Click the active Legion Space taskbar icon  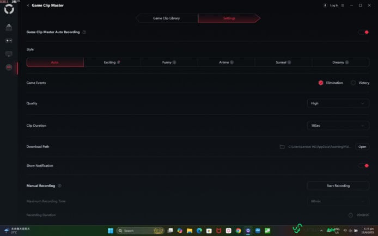coord(248,231)
